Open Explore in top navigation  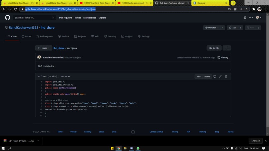102,18
